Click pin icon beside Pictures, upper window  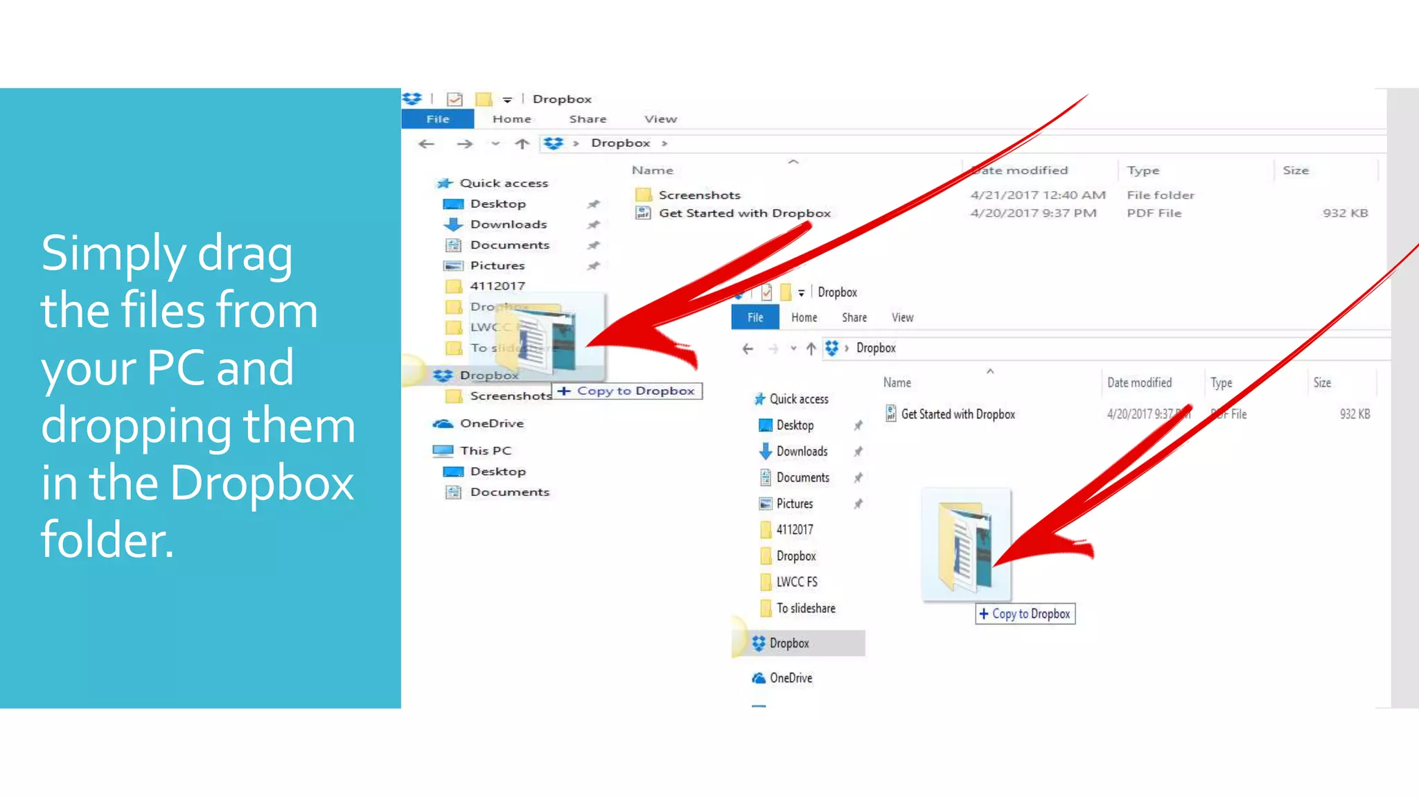[x=593, y=266]
